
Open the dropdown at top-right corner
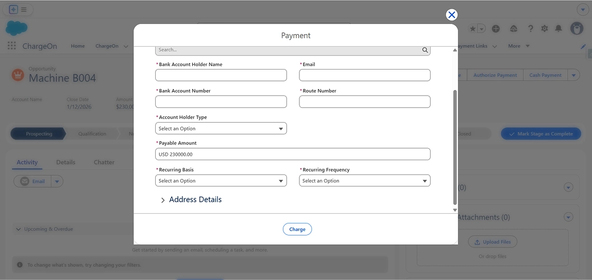point(582,10)
